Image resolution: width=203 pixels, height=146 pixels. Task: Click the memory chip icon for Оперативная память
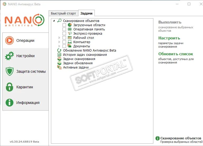click(x=70, y=29)
